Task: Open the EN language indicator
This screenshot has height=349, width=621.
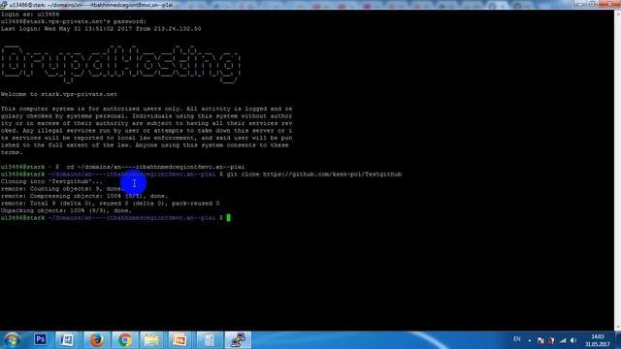Action: [x=516, y=339]
